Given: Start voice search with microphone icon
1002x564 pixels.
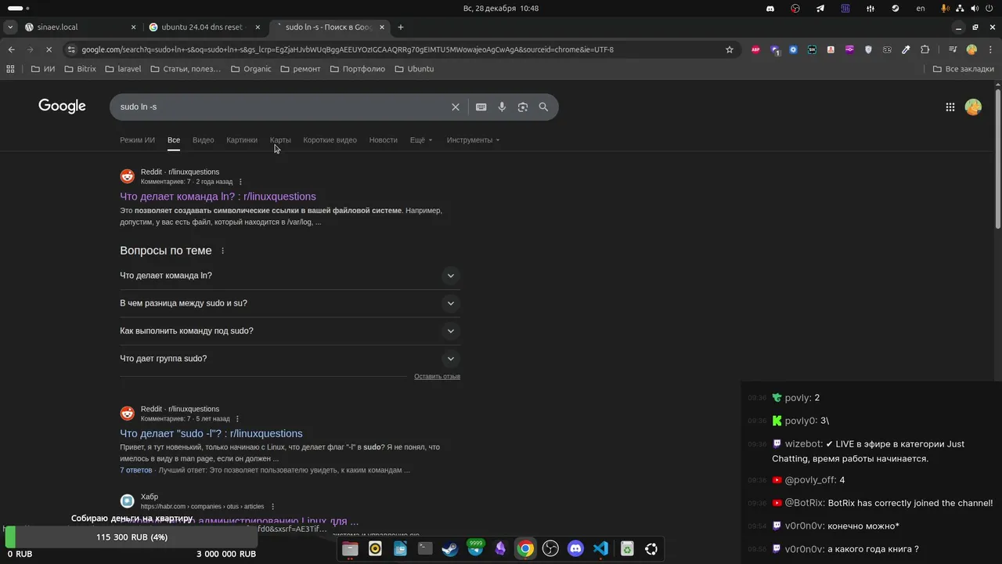Looking at the screenshot, I should [x=502, y=107].
